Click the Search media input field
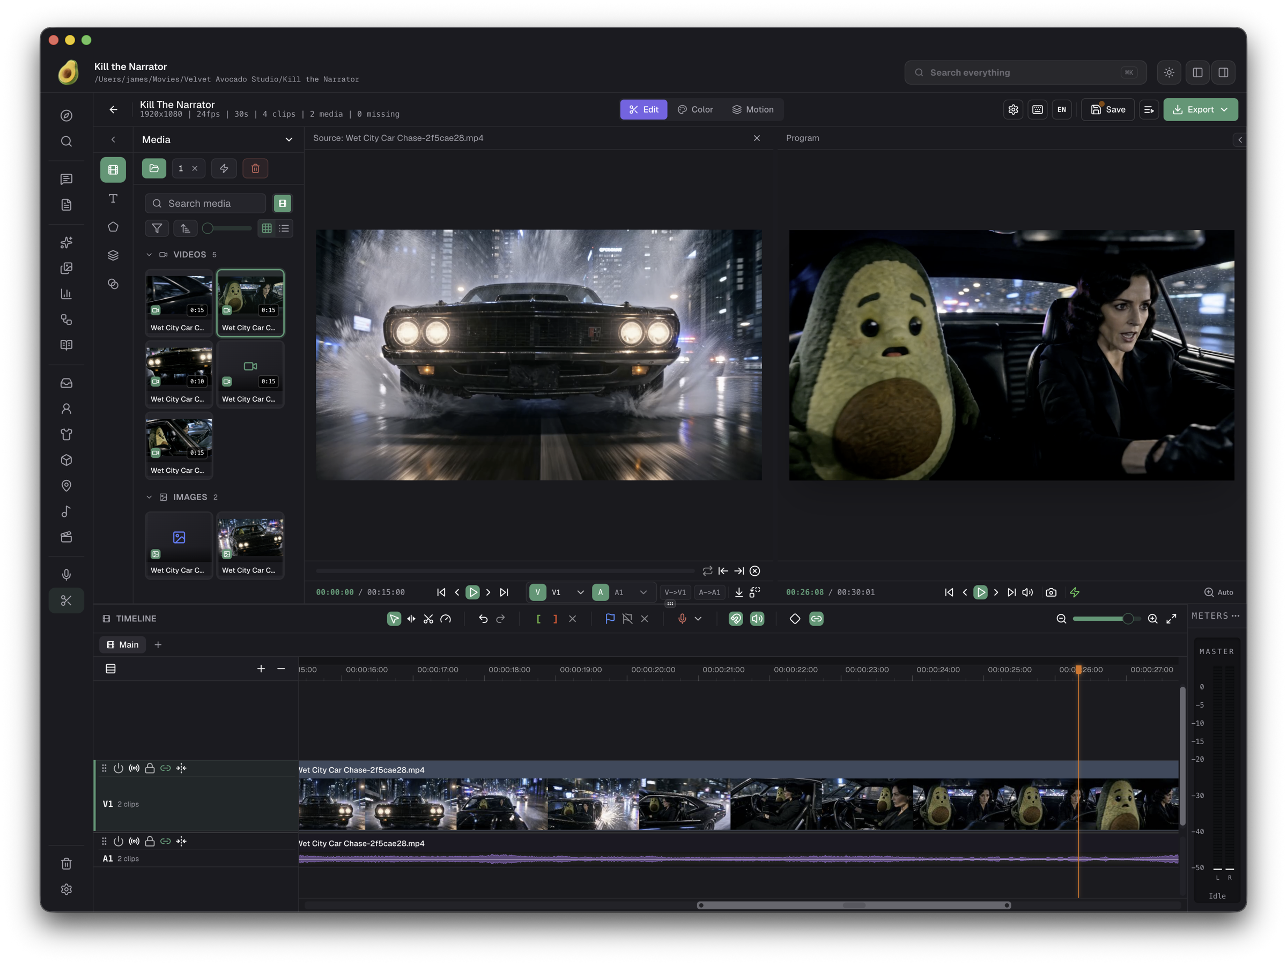 [x=205, y=204]
